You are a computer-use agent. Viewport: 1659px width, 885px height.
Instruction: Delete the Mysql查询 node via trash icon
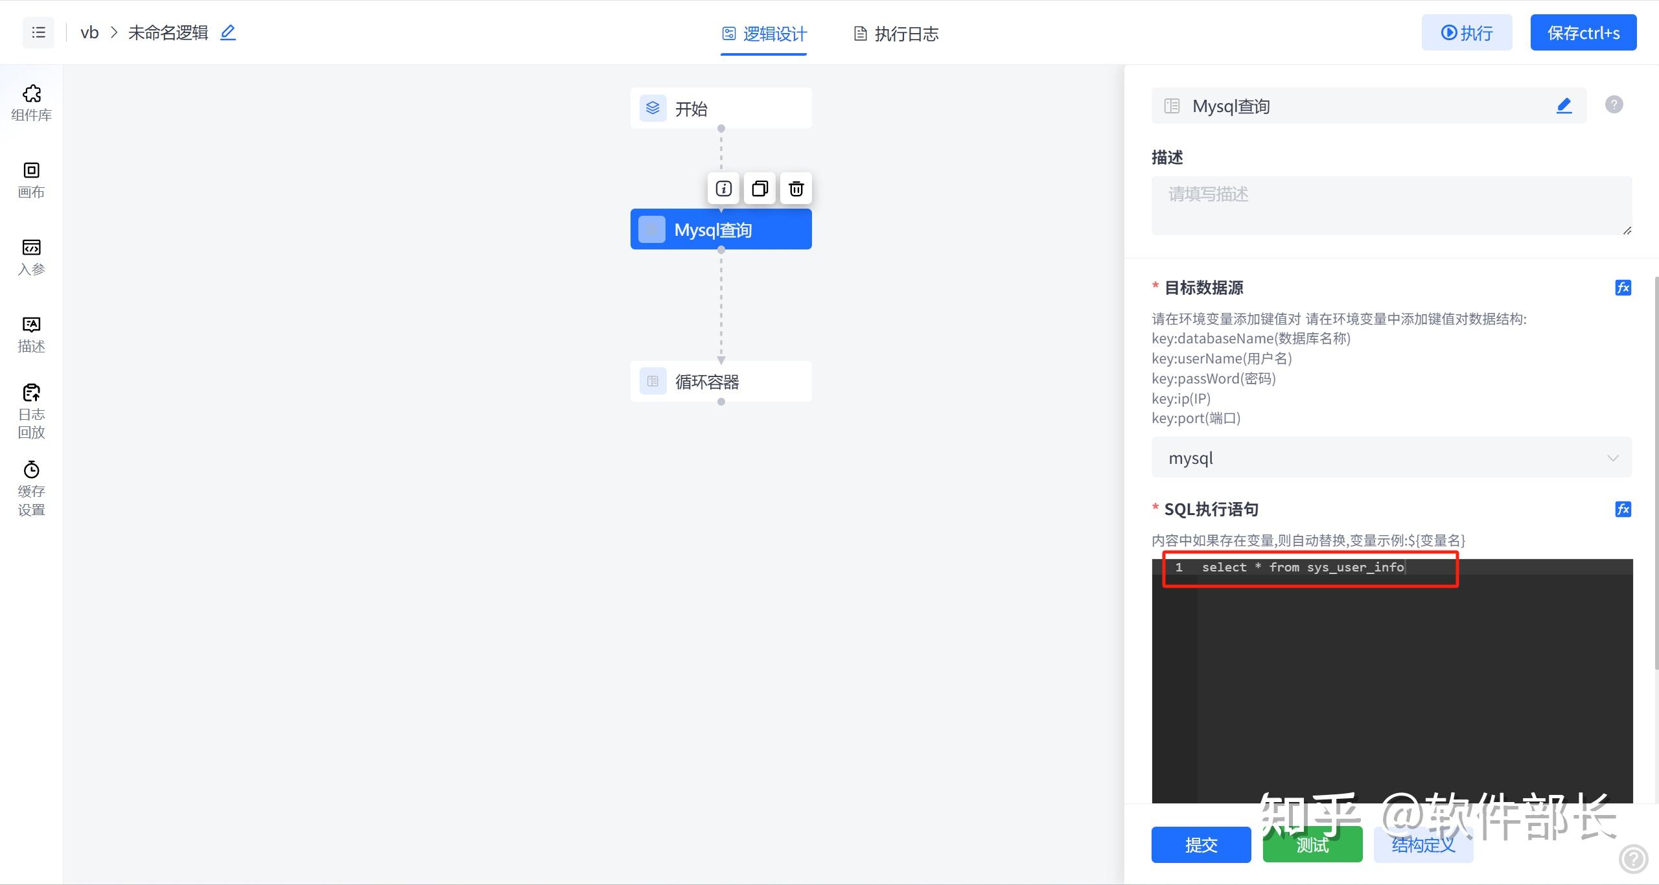point(796,189)
